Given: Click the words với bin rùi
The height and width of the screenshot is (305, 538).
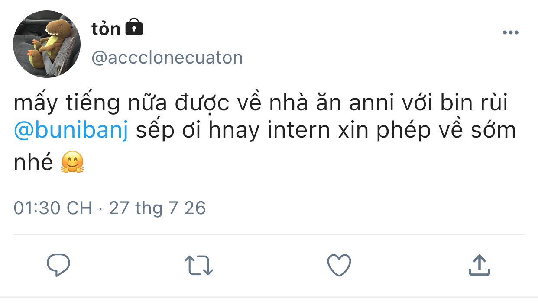Looking at the screenshot, I should point(461,104).
